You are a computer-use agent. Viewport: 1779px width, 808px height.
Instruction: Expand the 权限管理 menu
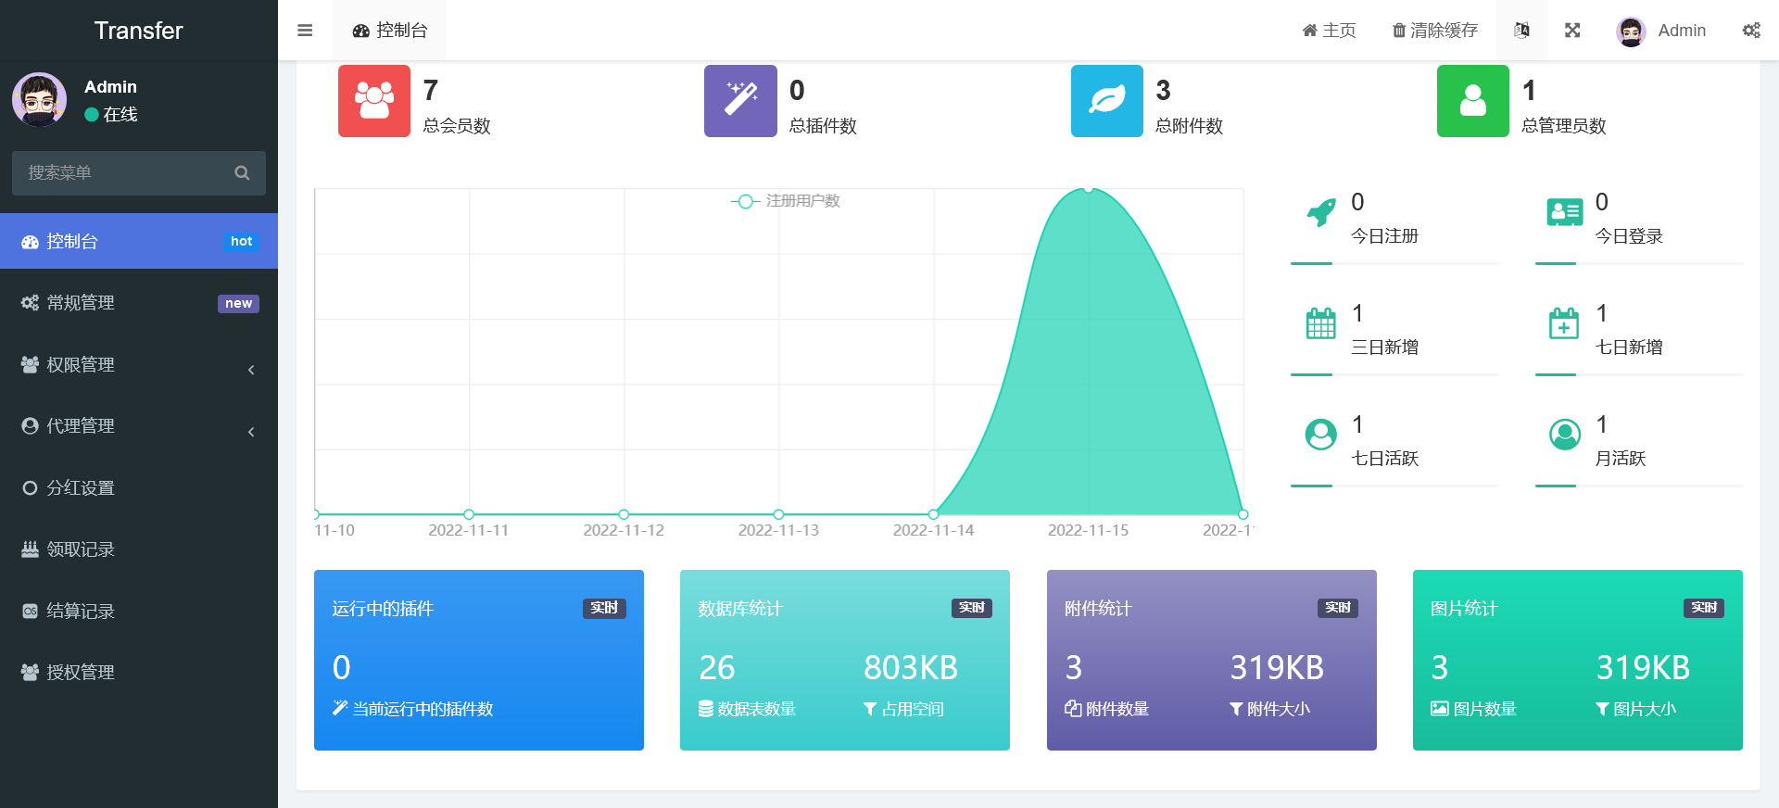139,365
